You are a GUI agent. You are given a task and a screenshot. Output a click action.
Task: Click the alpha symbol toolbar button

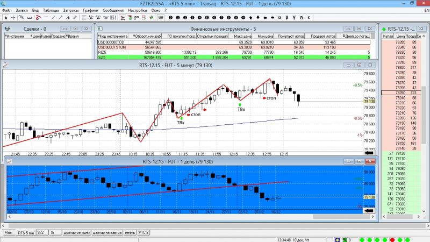click(279, 18)
